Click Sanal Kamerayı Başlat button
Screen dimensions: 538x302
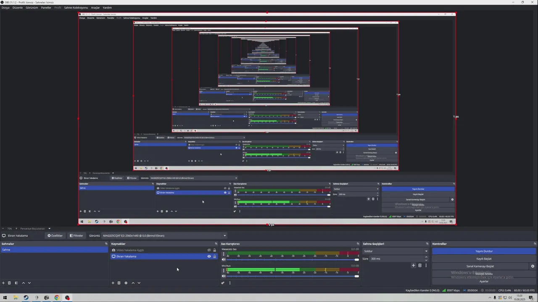click(x=480, y=266)
